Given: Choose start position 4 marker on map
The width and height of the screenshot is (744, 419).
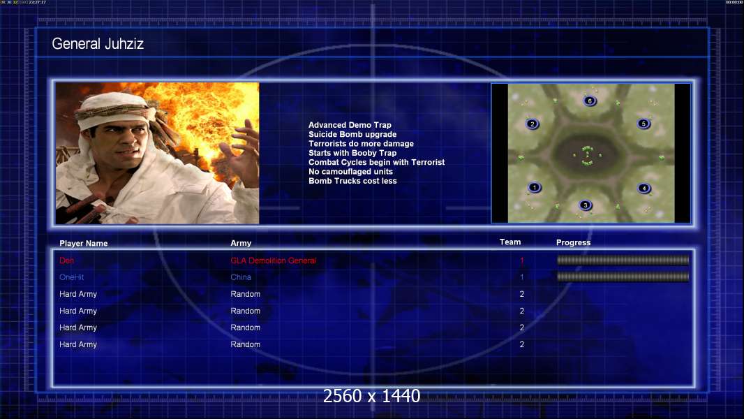Looking at the screenshot, I should pos(643,188).
